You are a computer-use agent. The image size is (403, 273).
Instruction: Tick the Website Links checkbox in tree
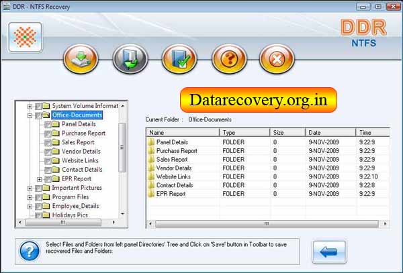click(x=48, y=161)
